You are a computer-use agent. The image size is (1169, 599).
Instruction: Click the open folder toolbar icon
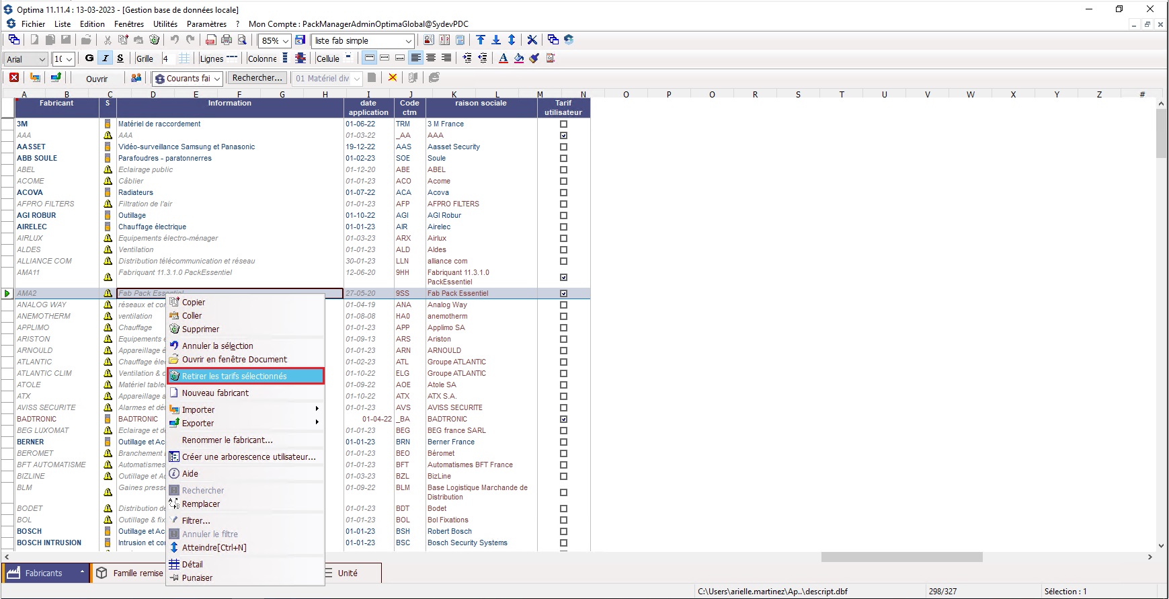(x=86, y=40)
